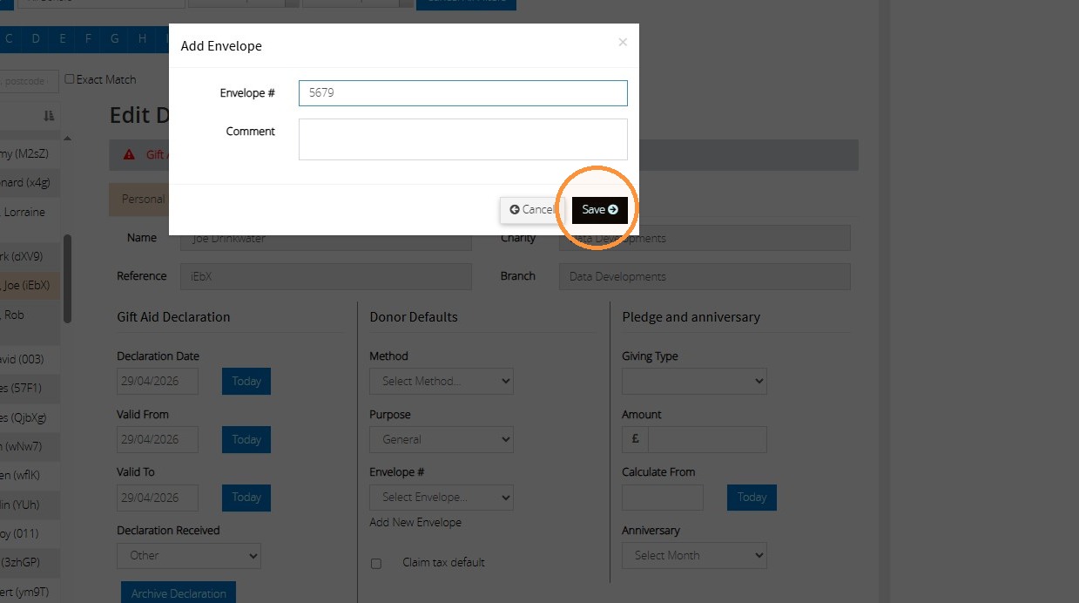Filter donors by letter H

142,38
